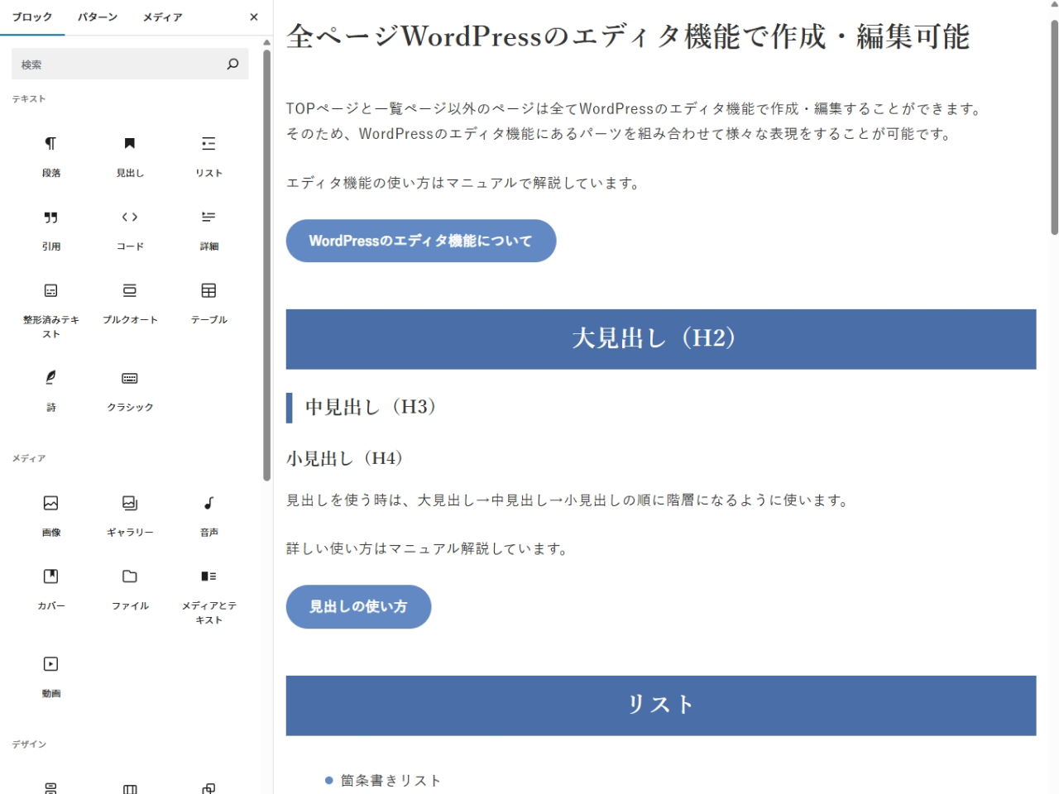Insert the 音声 audio block
Image resolution: width=1059 pixels, height=794 pixels.
click(208, 517)
